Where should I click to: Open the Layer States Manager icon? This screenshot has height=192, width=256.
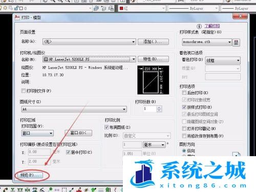pos(111,8)
